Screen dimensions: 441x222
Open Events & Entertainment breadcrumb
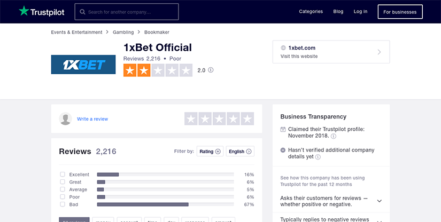click(x=76, y=32)
